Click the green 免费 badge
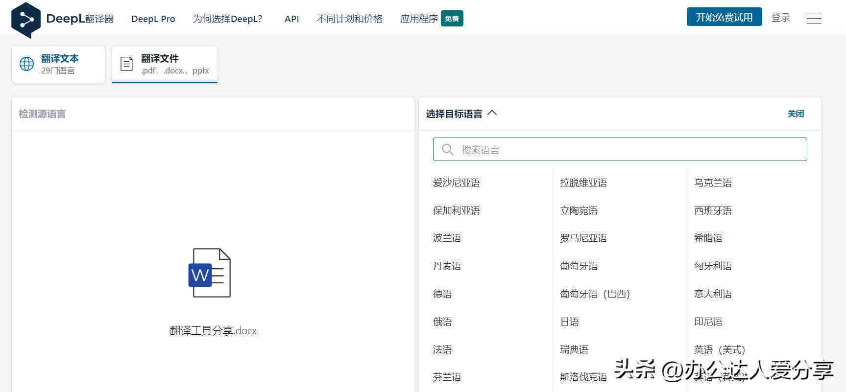The height and width of the screenshot is (392, 846). point(452,19)
